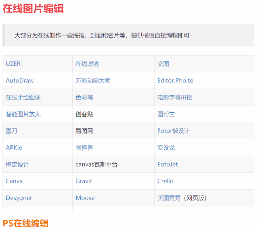The width and height of the screenshot is (258, 227).
Task: Click the 图怪兽 link
Action: coord(84,148)
